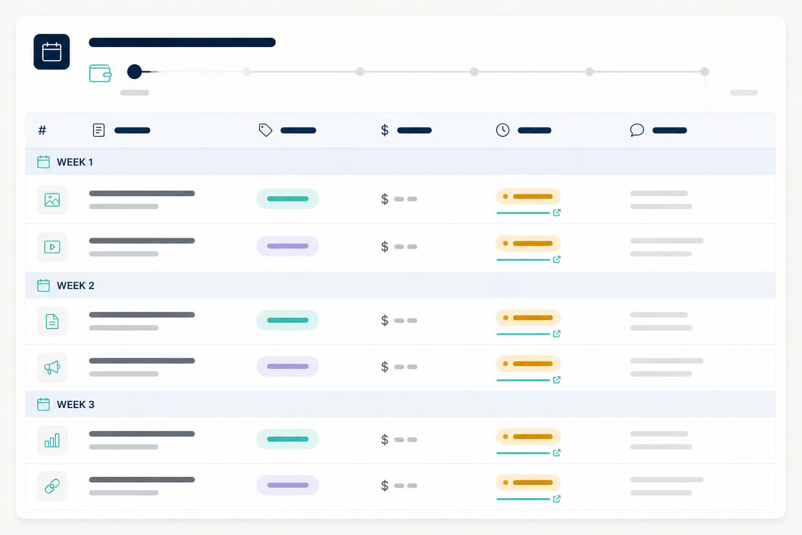
Task: Click the purple tag pill in video row
Action: (x=288, y=246)
